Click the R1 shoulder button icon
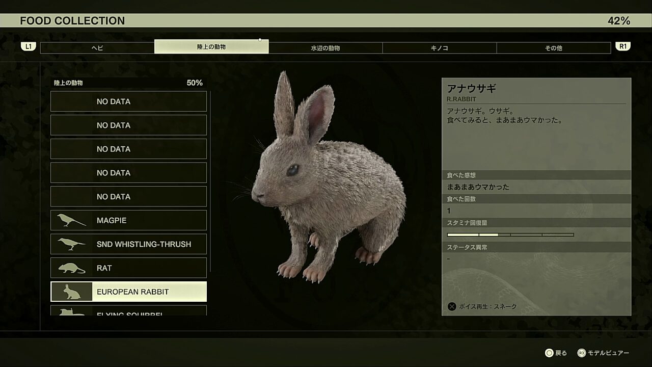The height and width of the screenshot is (367, 652). tap(623, 46)
